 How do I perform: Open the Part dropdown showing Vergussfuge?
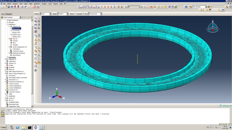pos(101,14)
